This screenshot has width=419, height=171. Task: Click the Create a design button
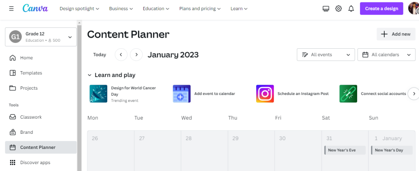tap(382, 9)
